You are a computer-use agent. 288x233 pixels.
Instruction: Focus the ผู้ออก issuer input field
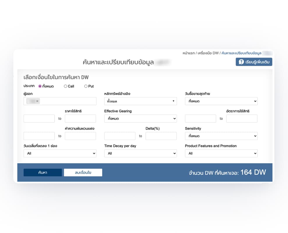(x=67, y=101)
